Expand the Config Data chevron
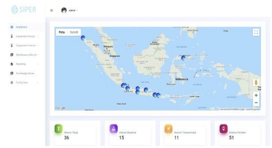 click(x=37, y=83)
